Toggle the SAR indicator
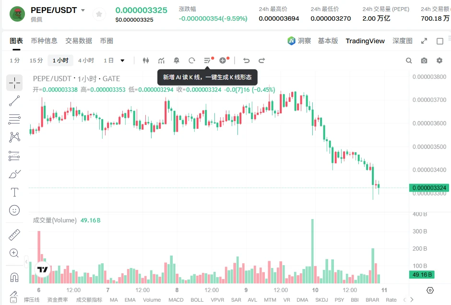451x305 pixels. point(236,300)
